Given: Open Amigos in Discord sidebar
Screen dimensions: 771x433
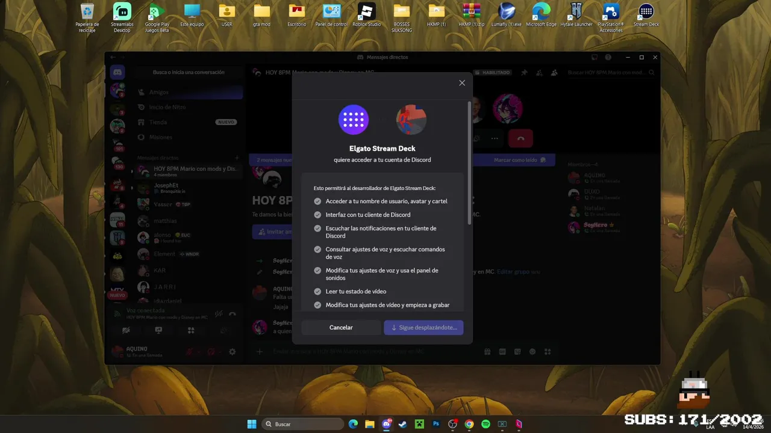Looking at the screenshot, I should click(x=189, y=92).
